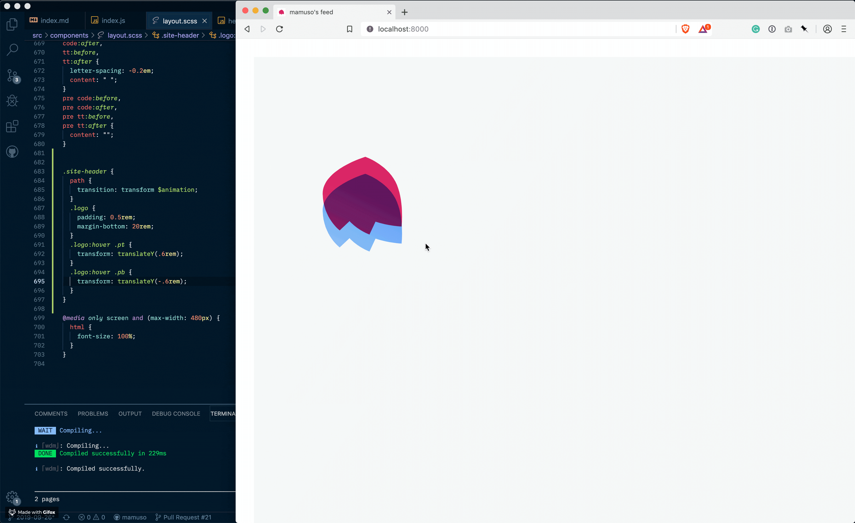Expand the .site-header breadcrumb segment
Image resolution: width=855 pixels, height=523 pixels.
pos(180,35)
